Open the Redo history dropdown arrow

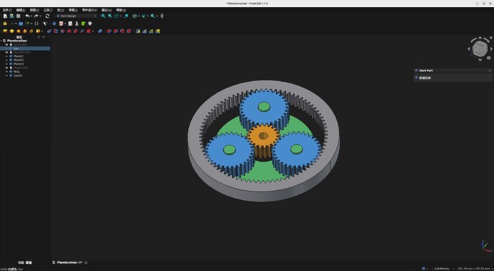[40, 16]
